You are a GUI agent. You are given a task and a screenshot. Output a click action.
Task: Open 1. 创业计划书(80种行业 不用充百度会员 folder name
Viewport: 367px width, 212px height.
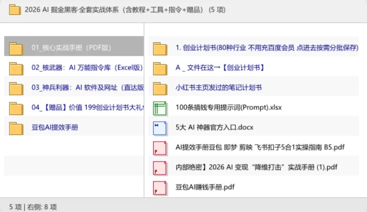267,47
